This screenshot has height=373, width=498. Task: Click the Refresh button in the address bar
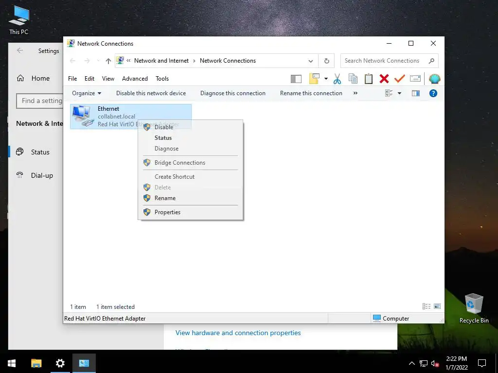(x=326, y=61)
